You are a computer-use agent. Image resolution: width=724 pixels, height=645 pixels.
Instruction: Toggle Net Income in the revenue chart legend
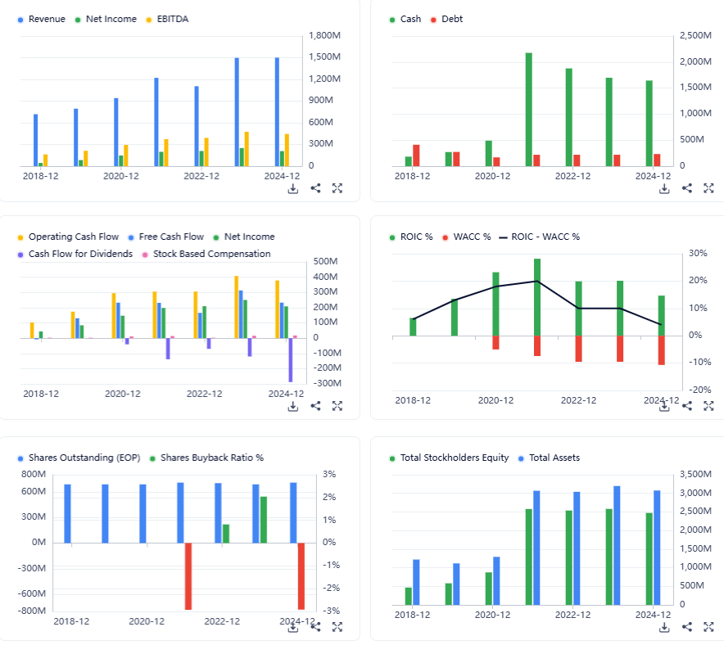106,20
